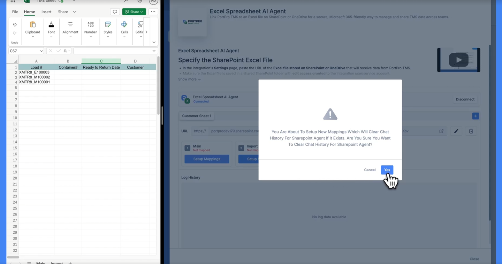502x264 pixels.
Task: Click the 'Ready to Return Date' header cell
Action: [101, 67]
